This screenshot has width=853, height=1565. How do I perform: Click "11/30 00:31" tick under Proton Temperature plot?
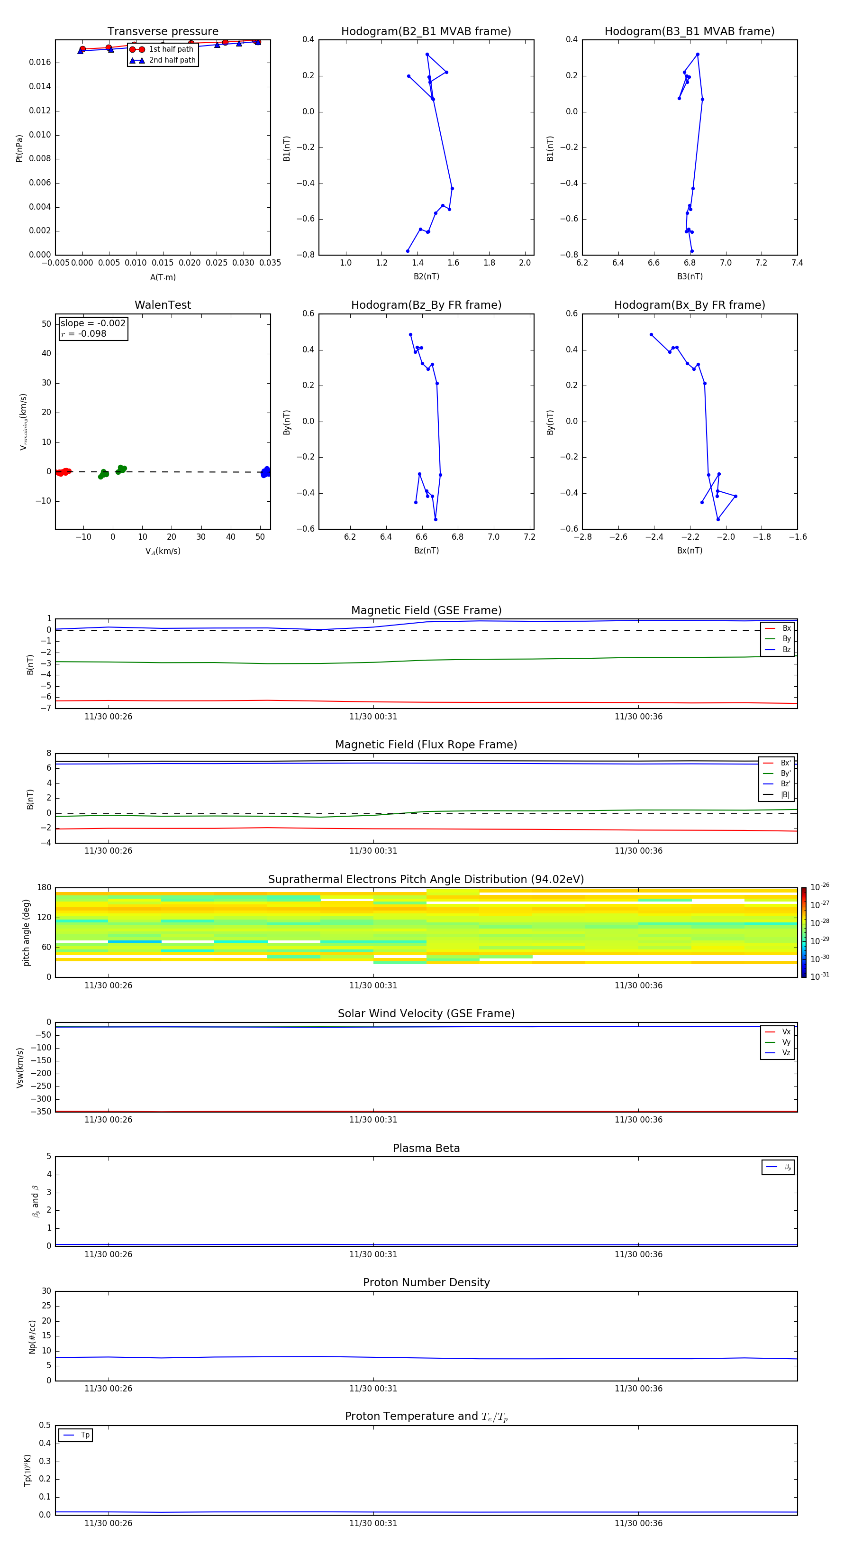(x=373, y=1523)
